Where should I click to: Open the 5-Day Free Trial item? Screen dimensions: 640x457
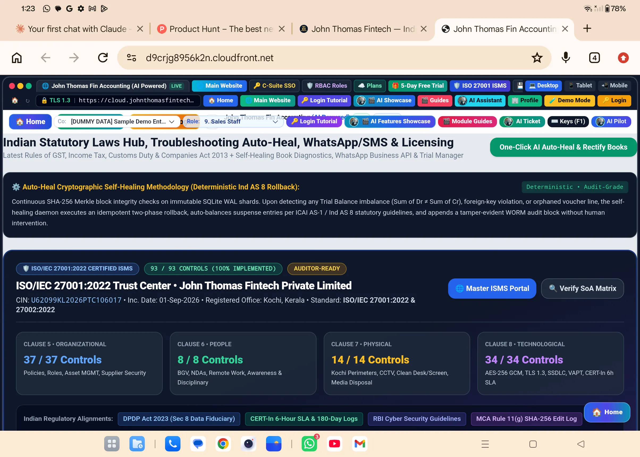[418, 86]
